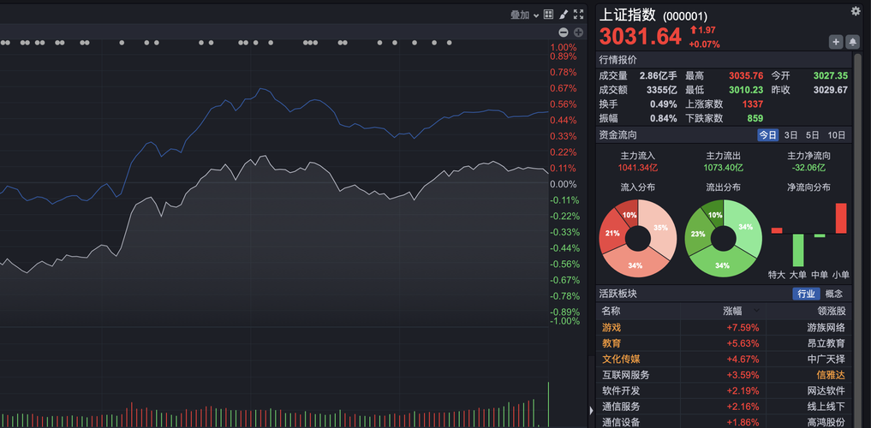Image resolution: width=871 pixels, height=428 pixels.
Task: Open the settings gear in quote panel
Action: 855,11
